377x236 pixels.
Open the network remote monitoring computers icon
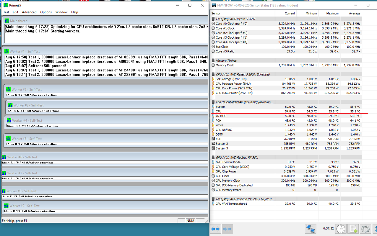pos(310,229)
